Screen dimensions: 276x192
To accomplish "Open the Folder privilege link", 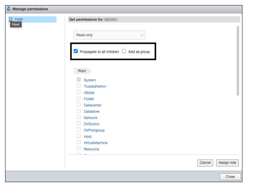I will coord(89,99).
